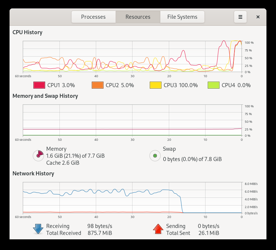Click the CPU3 100.0% label
The width and height of the screenshot is (276, 250).
point(181,85)
